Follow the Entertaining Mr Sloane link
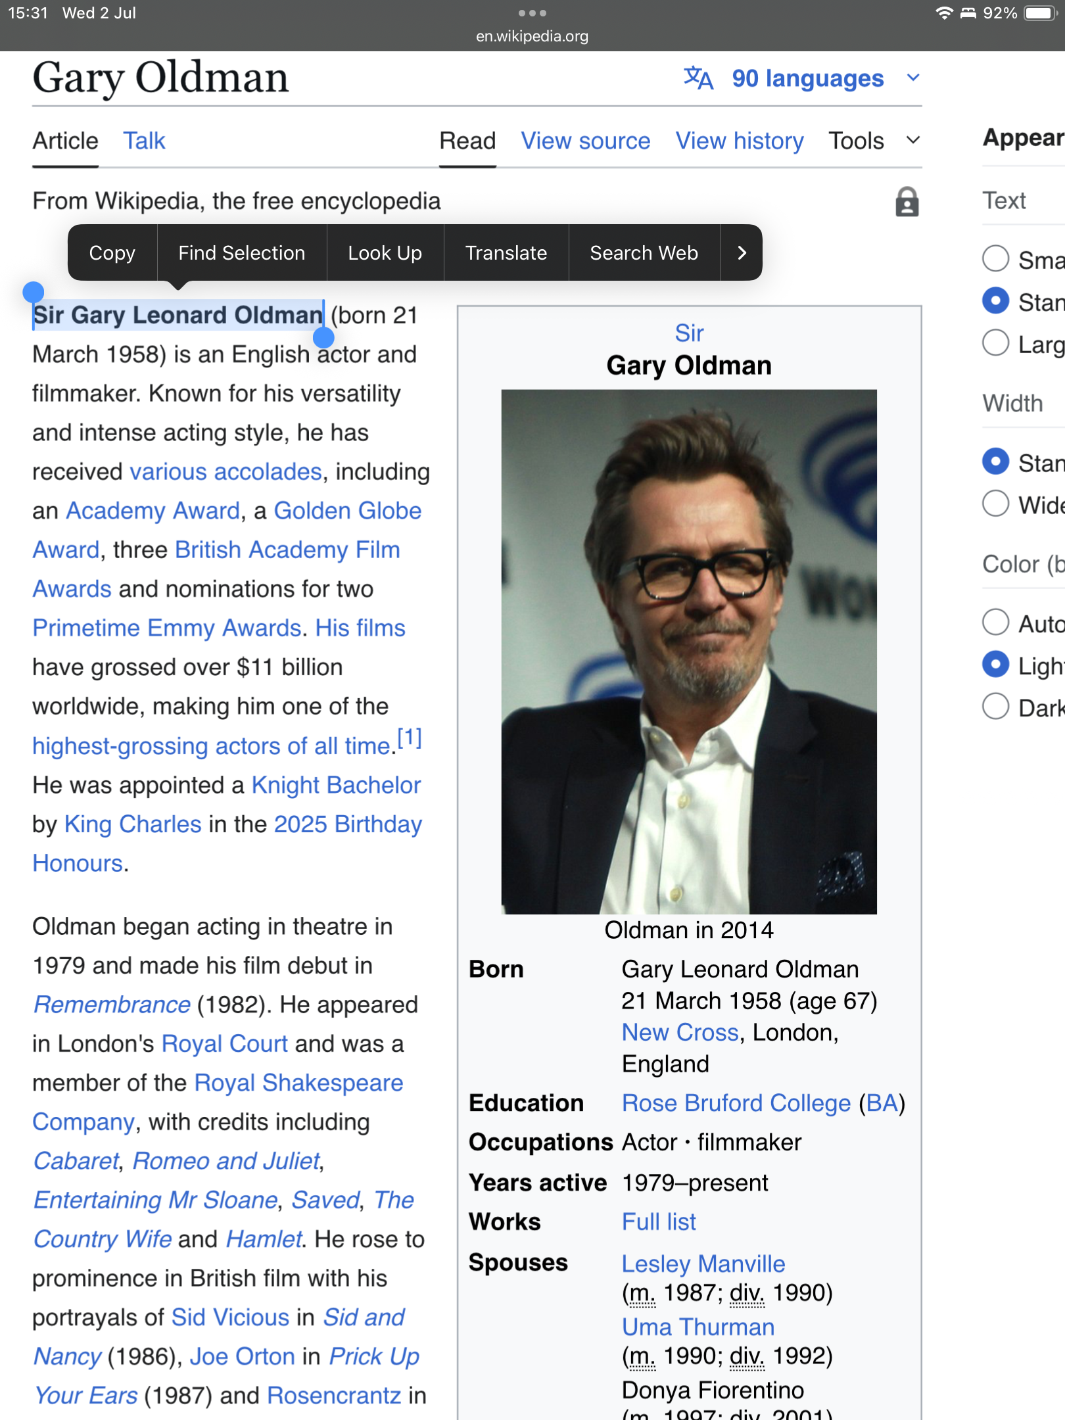This screenshot has width=1065, height=1420. (156, 1200)
